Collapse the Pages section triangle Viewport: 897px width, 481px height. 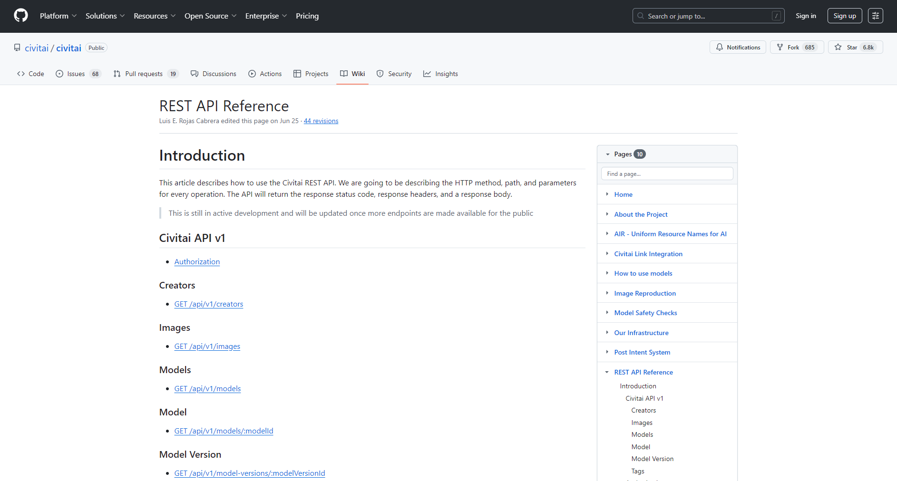click(x=607, y=154)
